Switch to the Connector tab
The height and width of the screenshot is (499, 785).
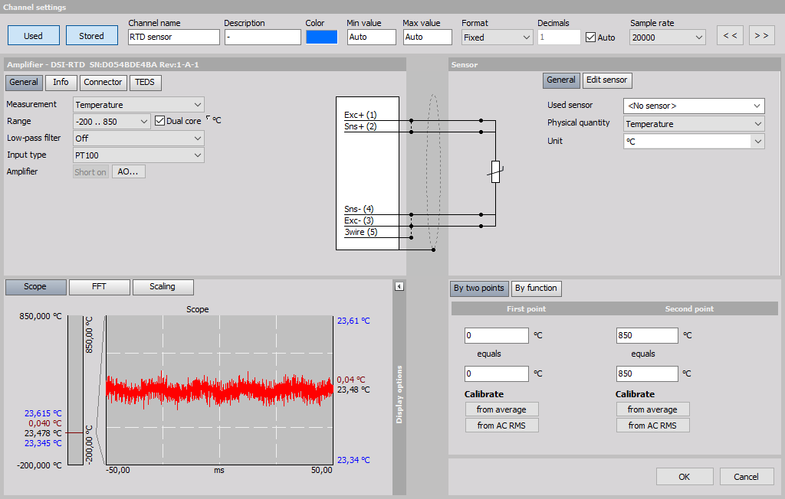point(103,82)
